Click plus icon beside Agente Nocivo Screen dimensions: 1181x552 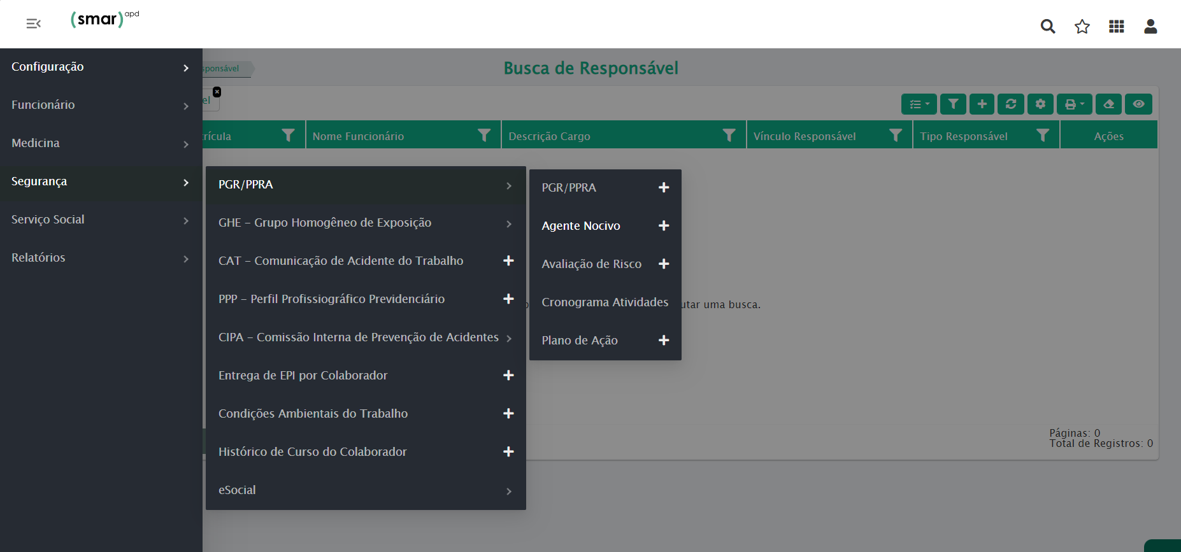point(664,226)
